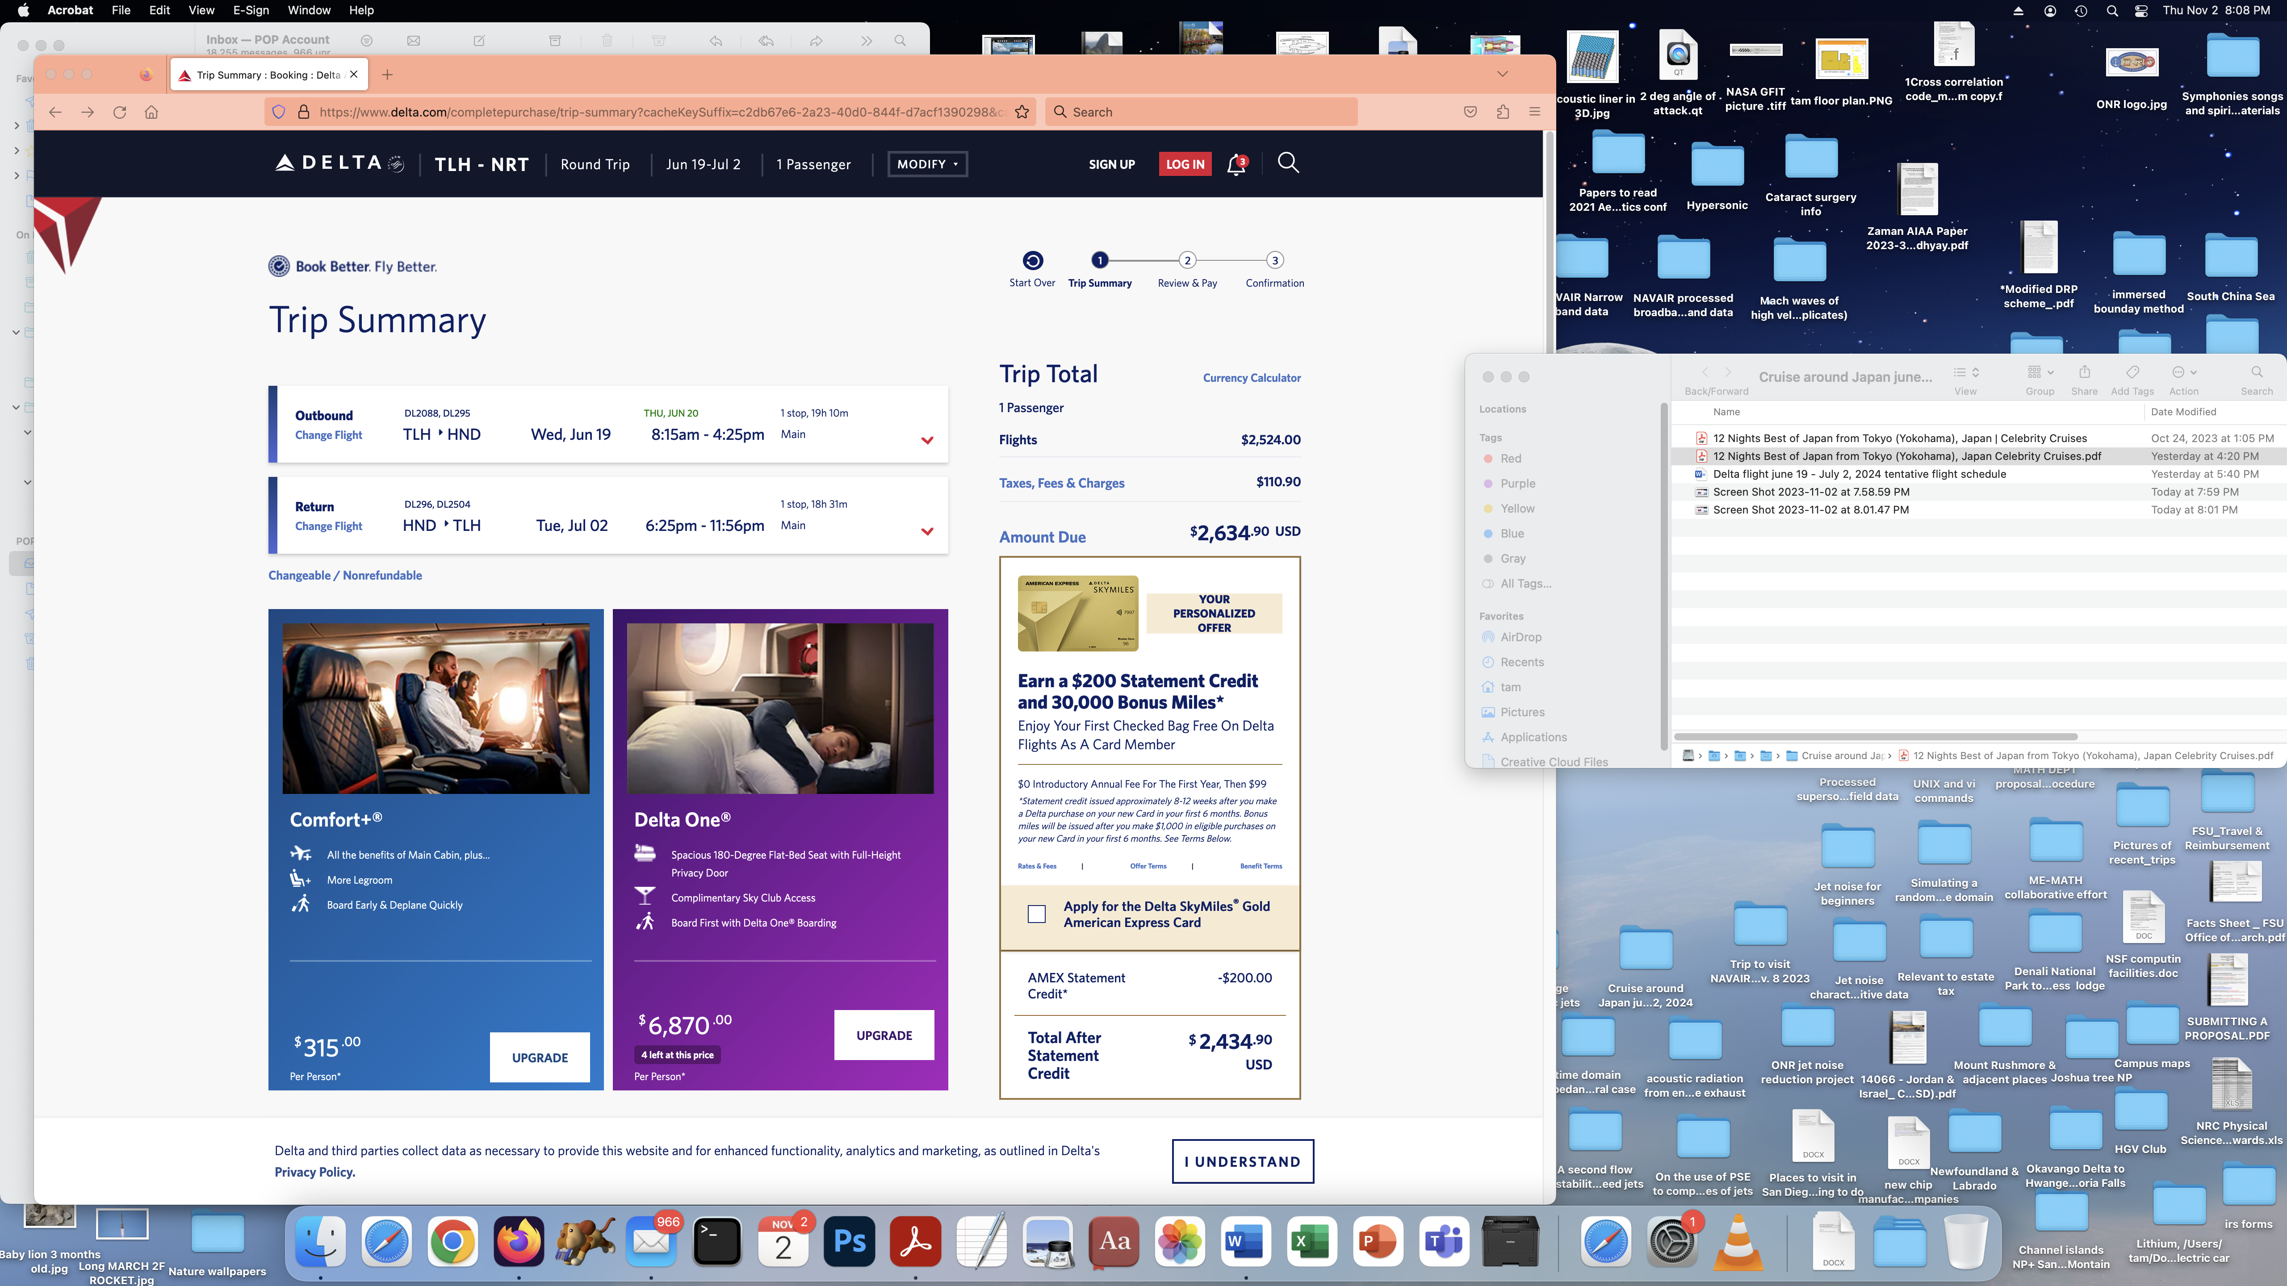Open Terminal from the Dock
Viewport: 2287px width, 1286px height.
tap(717, 1241)
